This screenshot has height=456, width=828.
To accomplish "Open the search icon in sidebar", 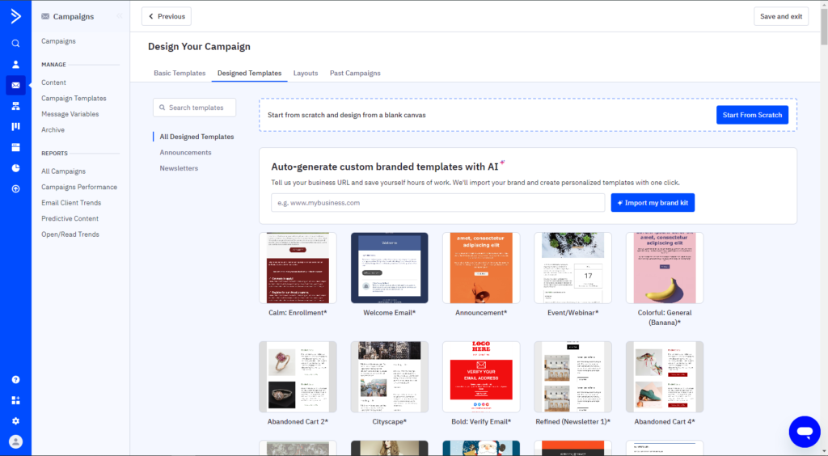I will point(16,44).
